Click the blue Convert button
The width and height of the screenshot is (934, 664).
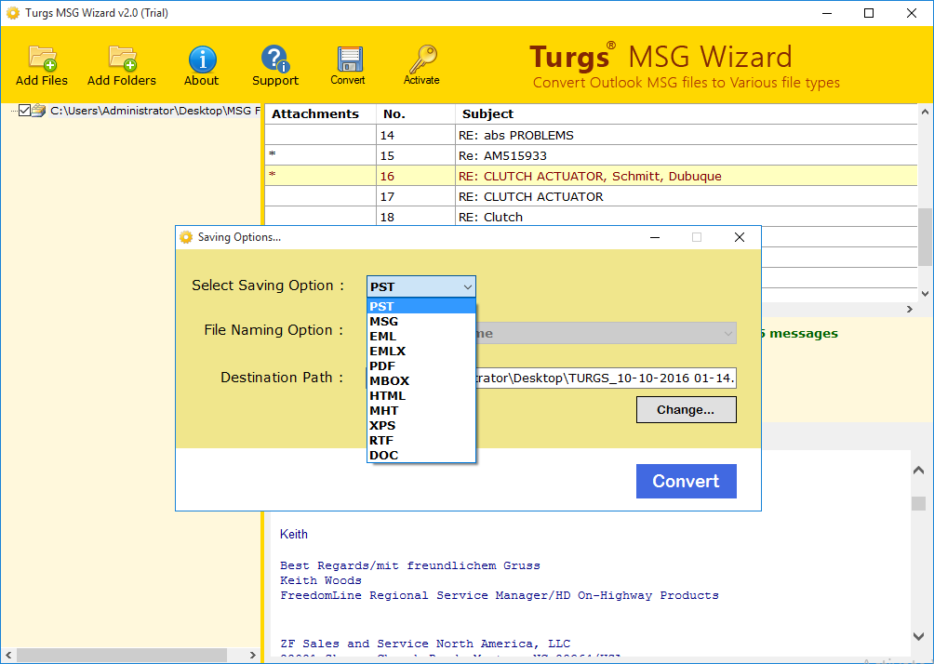[x=687, y=481]
